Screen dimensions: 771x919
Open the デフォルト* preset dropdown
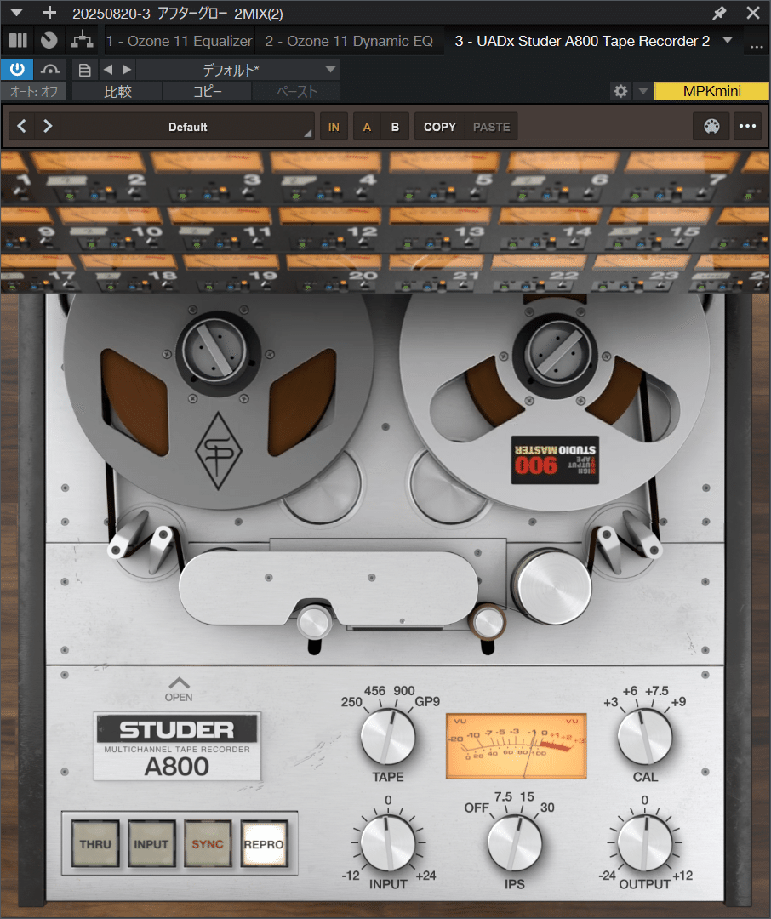(x=237, y=71)
